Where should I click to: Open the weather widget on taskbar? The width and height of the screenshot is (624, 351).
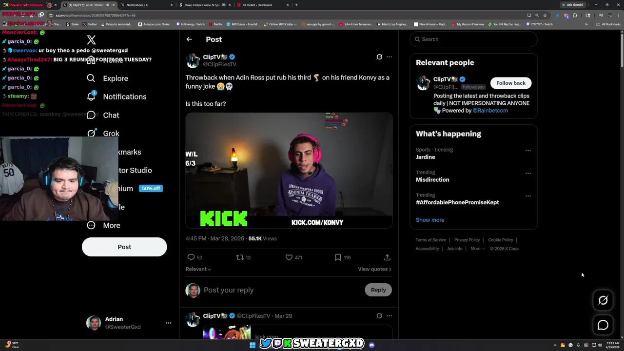[x=12, y=345]
